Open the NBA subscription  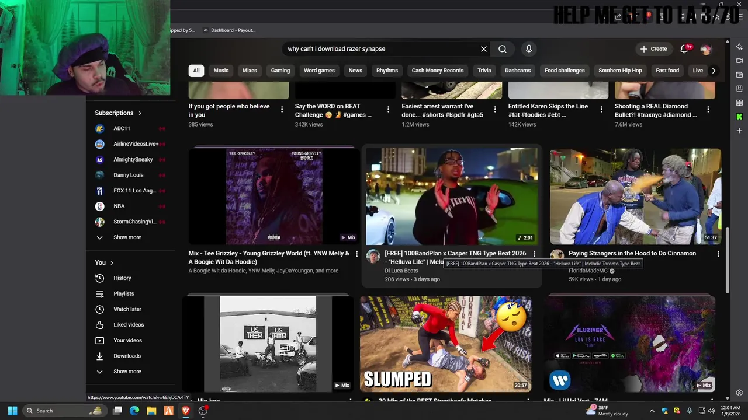coord(130,206)
